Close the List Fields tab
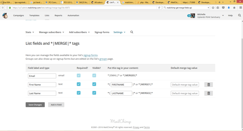 [118, 2]
